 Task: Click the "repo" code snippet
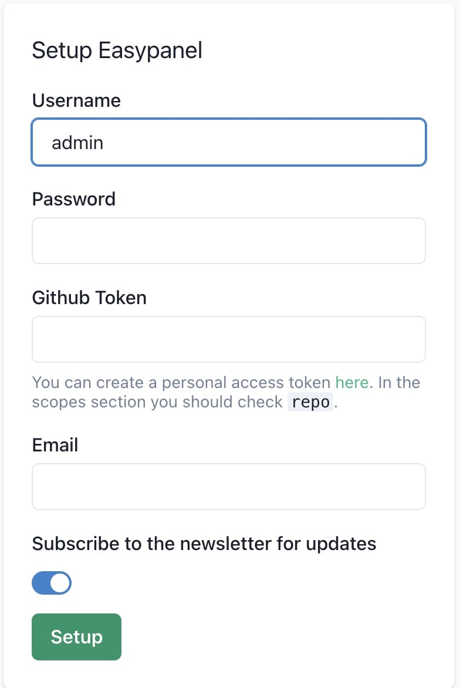(x=310, y=403)
